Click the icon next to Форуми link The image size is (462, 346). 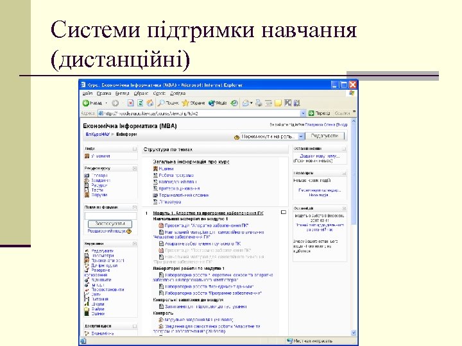tap(87, 195)
